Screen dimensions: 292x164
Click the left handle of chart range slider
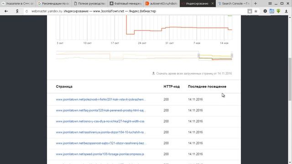[199, 56]
